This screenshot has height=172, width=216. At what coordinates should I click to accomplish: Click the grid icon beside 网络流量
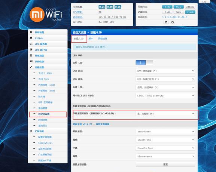(31, 55)
